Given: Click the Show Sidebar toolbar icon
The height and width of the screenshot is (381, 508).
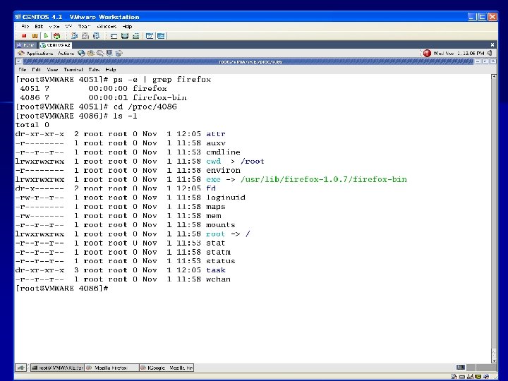Looking at the screenshot, I should (114, 36).
